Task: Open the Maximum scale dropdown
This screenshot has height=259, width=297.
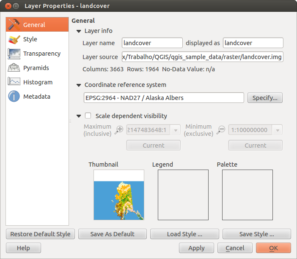Action: (176, 130)
